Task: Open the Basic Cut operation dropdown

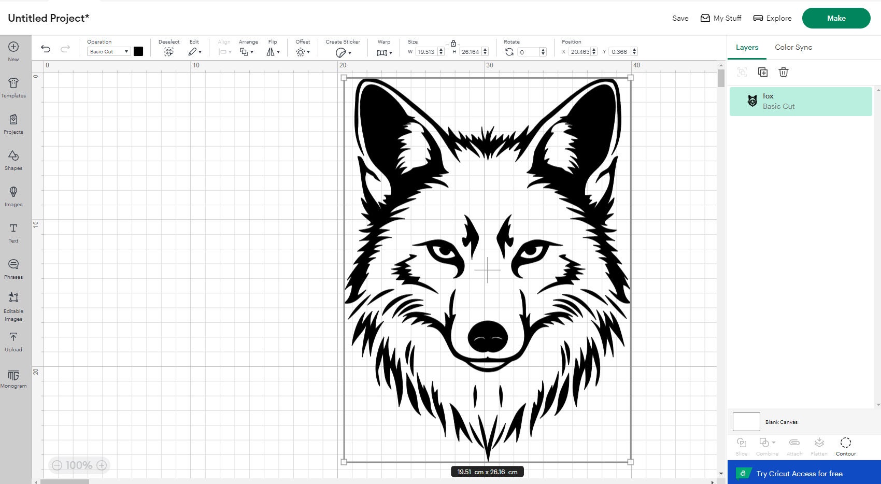Action: pos(108,51)
